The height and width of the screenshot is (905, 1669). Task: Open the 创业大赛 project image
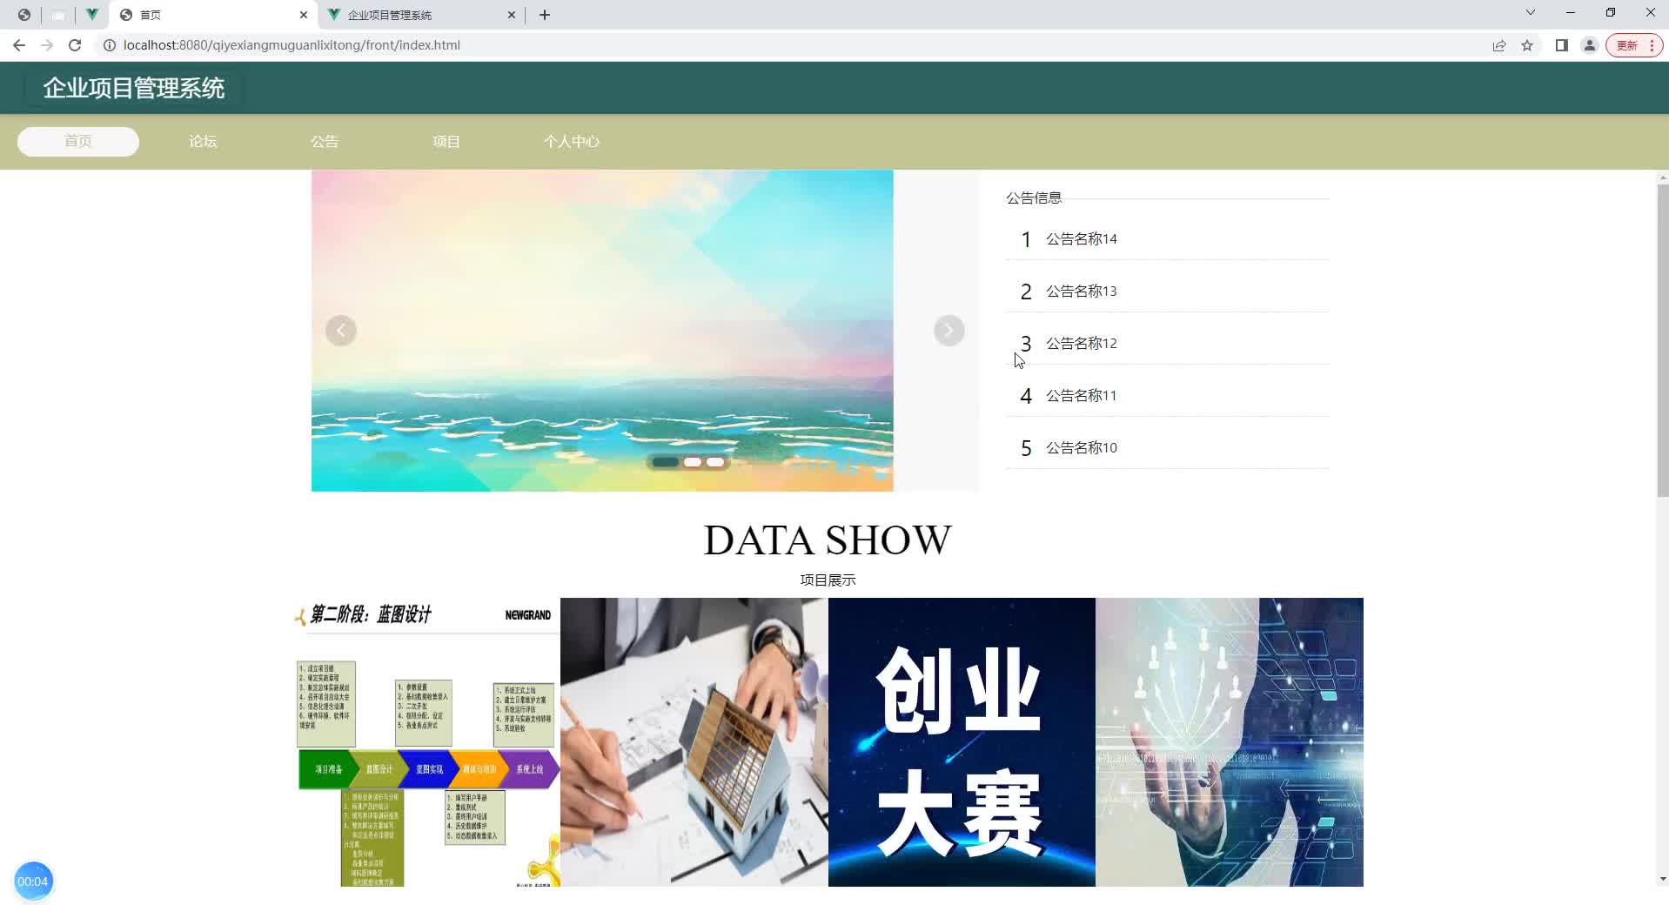tap(962, 742)
